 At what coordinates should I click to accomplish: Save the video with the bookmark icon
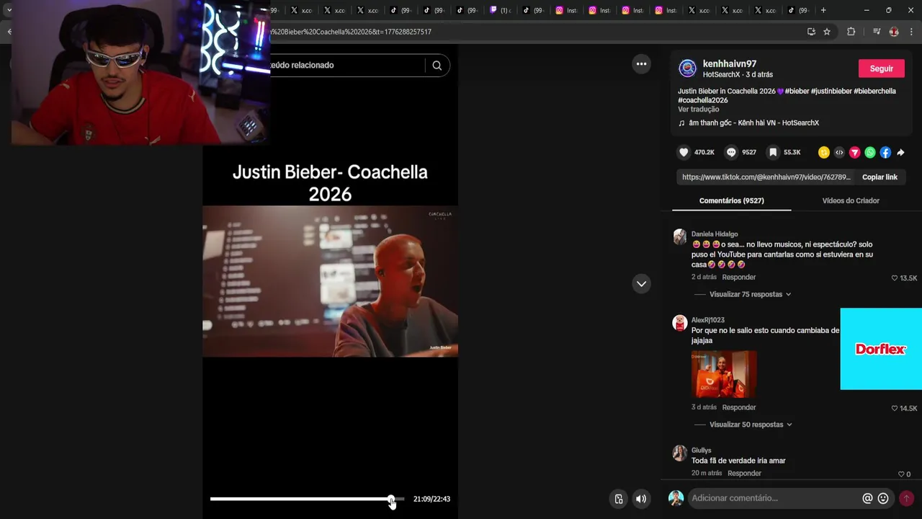coord(773,152)
